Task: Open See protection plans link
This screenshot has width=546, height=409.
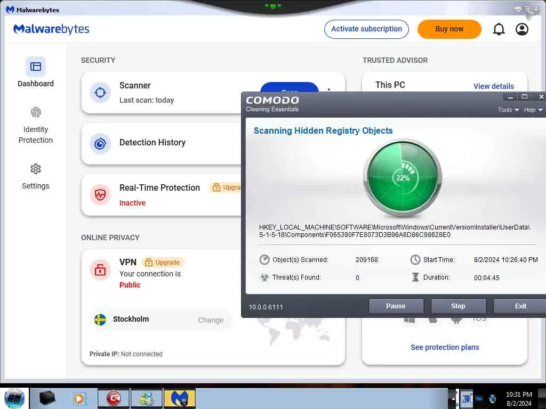Action: point(445,347)
